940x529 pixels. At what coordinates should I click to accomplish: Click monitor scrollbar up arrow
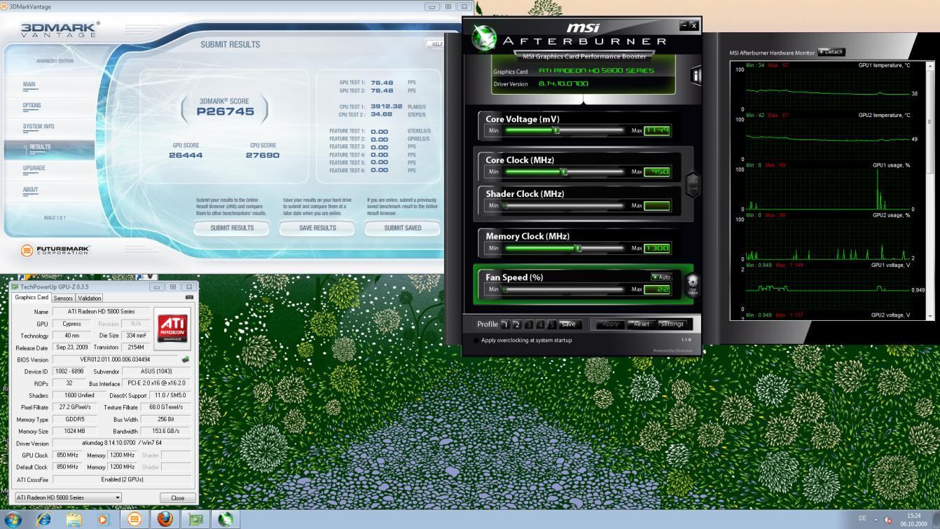click(x=930, y=66)
